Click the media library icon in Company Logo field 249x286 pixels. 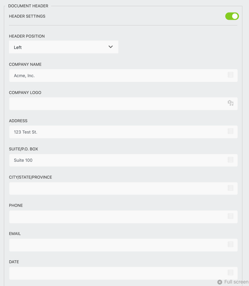point(230,103)
